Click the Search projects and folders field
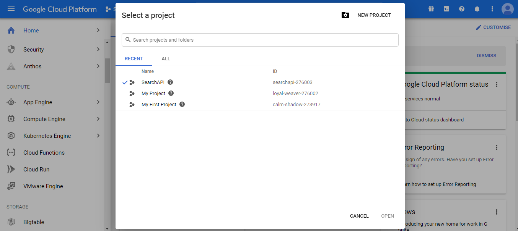The height and width of the screenshot is (231, 518). [260, 40]
